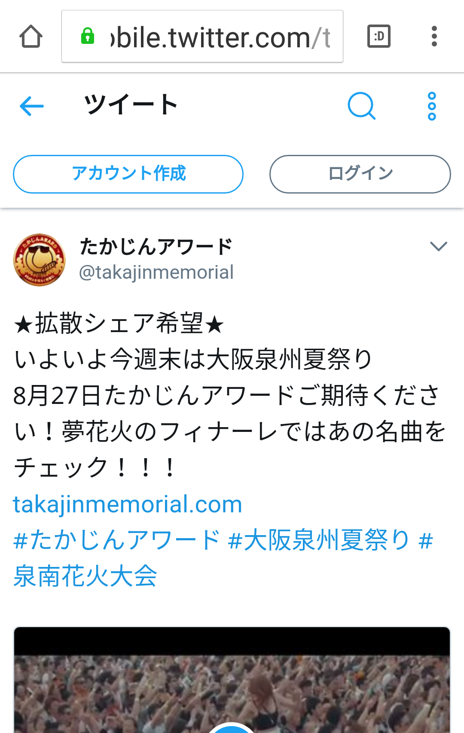Tap the browser home icon
464x733 pixels.
point(31,36)
